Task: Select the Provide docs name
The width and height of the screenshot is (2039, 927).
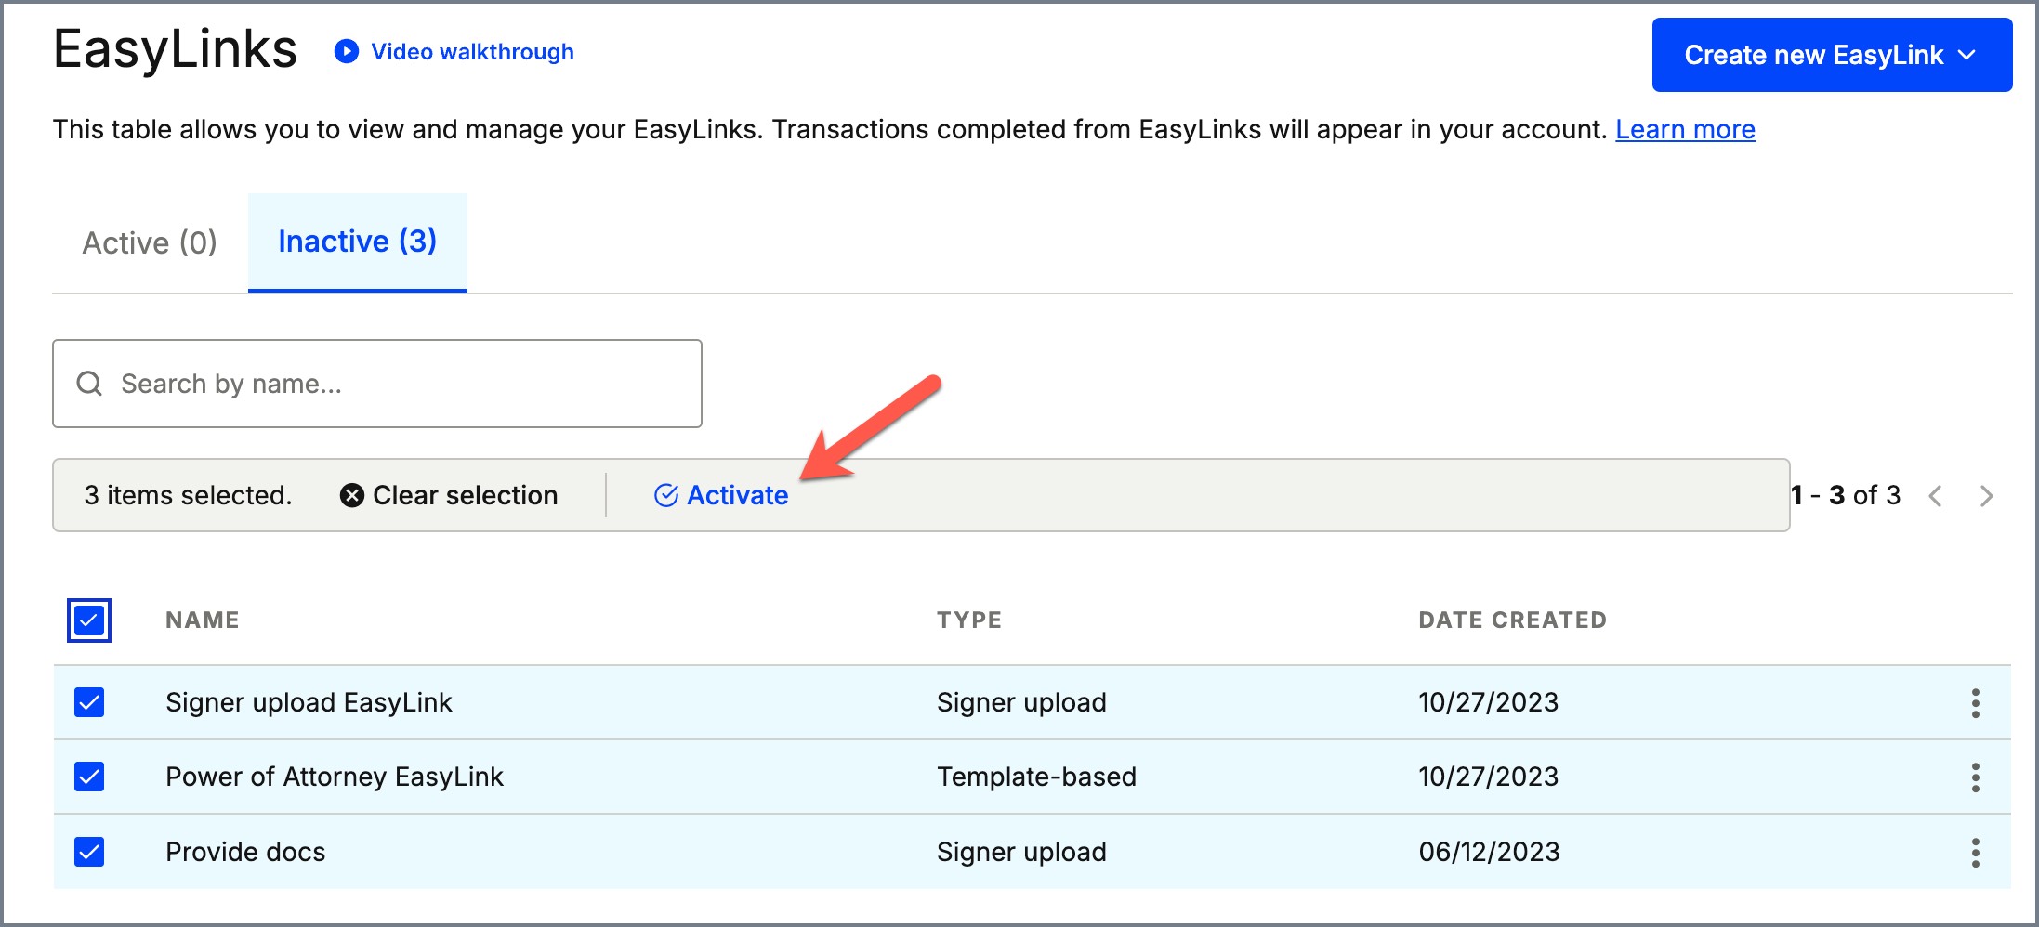Action: tap(245, 852)
